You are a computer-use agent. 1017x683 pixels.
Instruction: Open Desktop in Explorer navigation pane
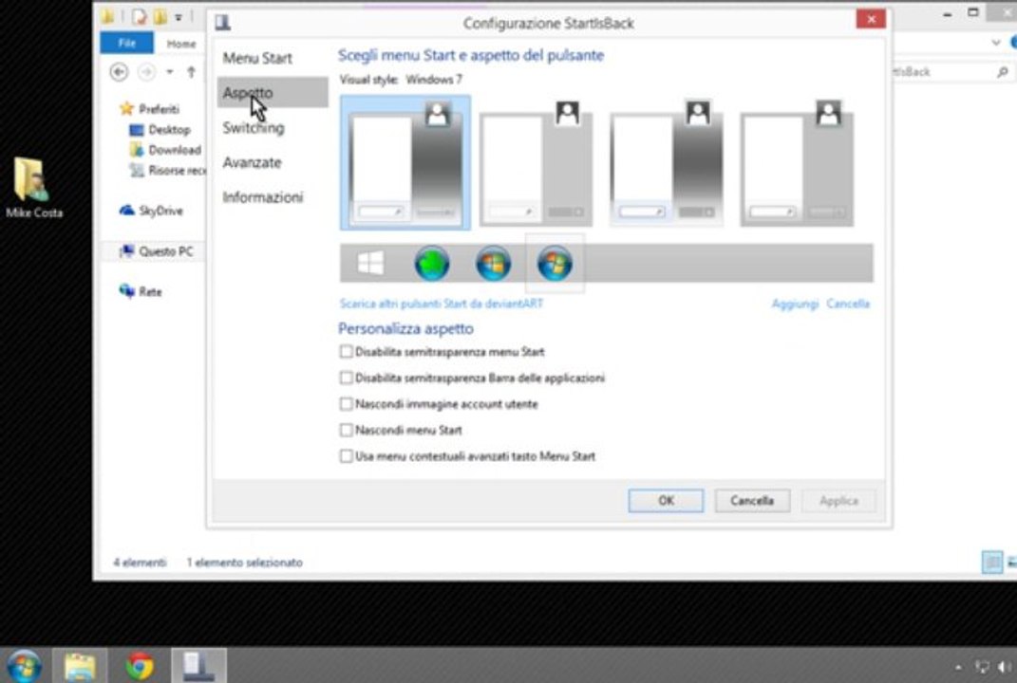(169, 130)
